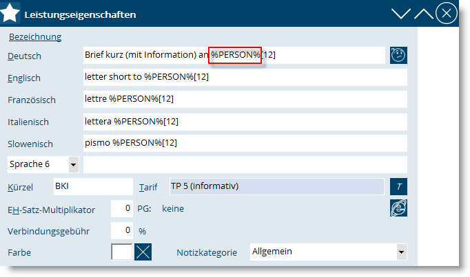Click the Slowenisch field containing pismo

click(245, 143)
